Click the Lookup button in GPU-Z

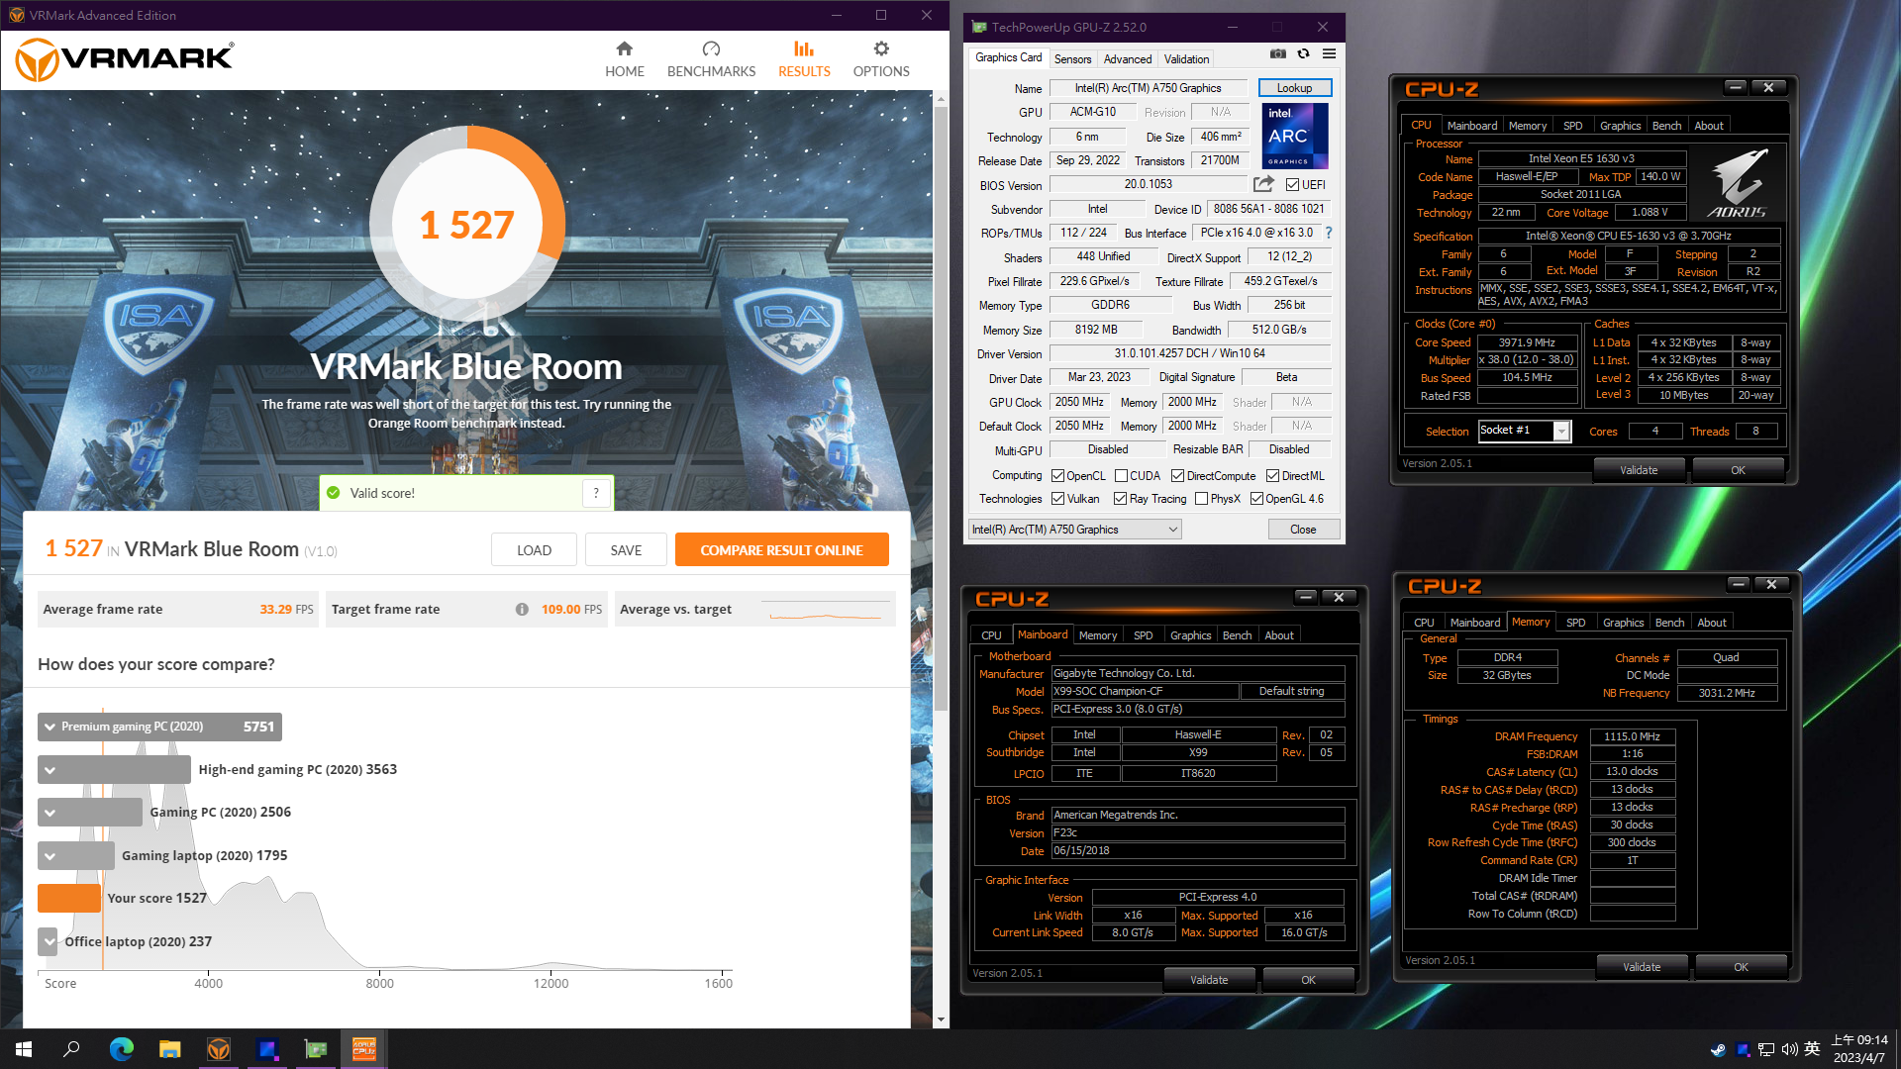pos(1294,88)
